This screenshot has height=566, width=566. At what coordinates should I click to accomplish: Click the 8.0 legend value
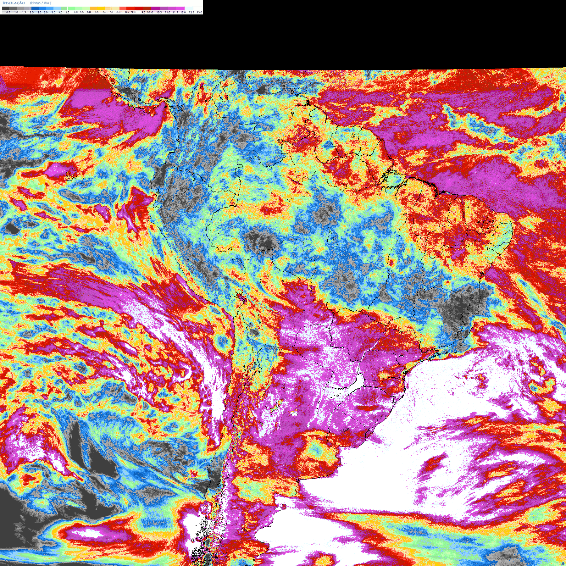point(119,12)
